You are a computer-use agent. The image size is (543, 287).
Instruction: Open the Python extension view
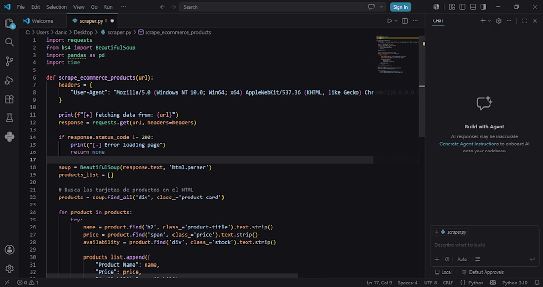tap(9, 137)
